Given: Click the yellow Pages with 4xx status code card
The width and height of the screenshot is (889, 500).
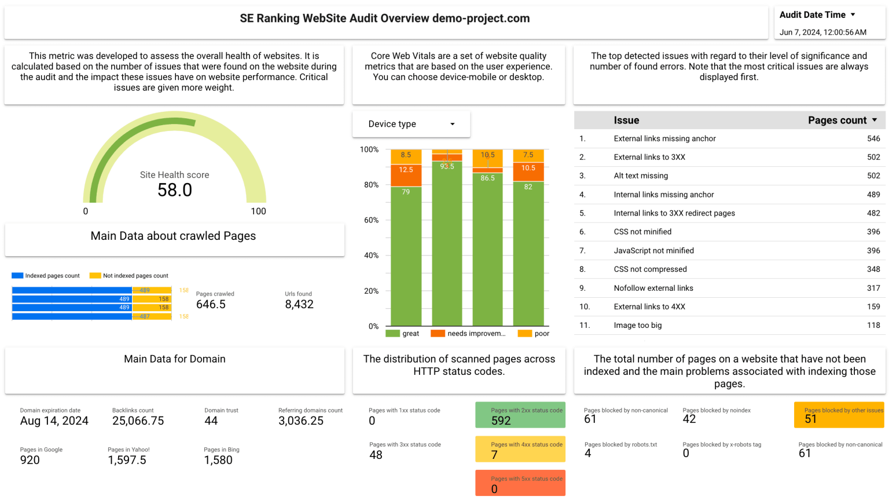Looking at the screenshot, I should coord(520,449).
